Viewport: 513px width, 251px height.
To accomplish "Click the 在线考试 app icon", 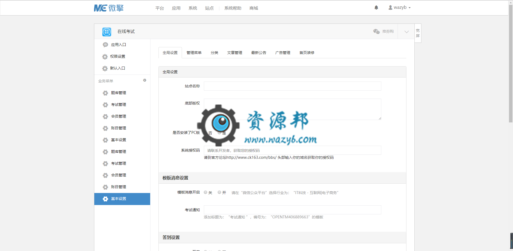I will [107, 32].
